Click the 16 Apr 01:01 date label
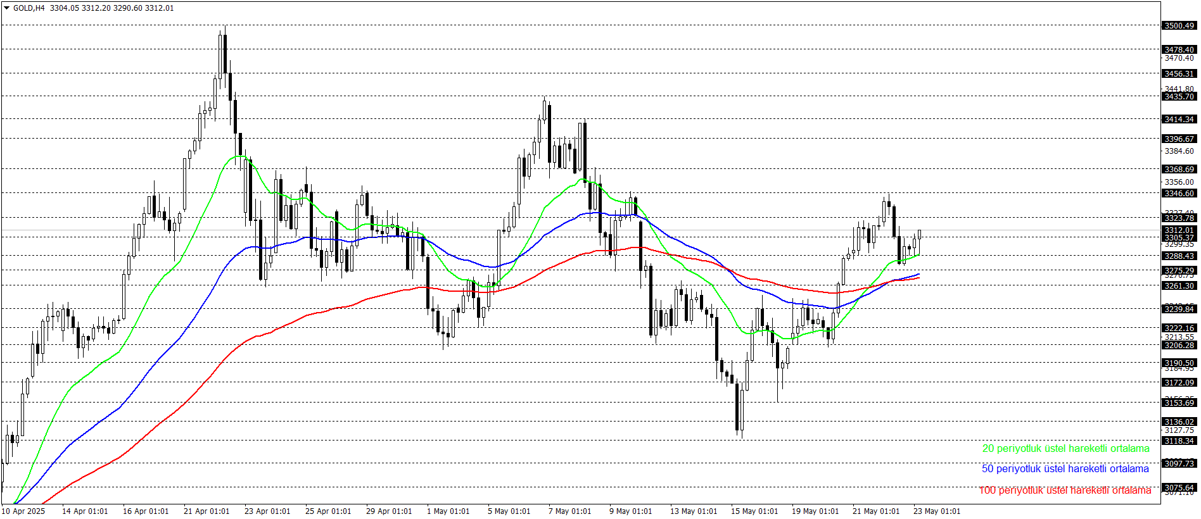The width and height of the screenshot is (1201, 519). 146,511
